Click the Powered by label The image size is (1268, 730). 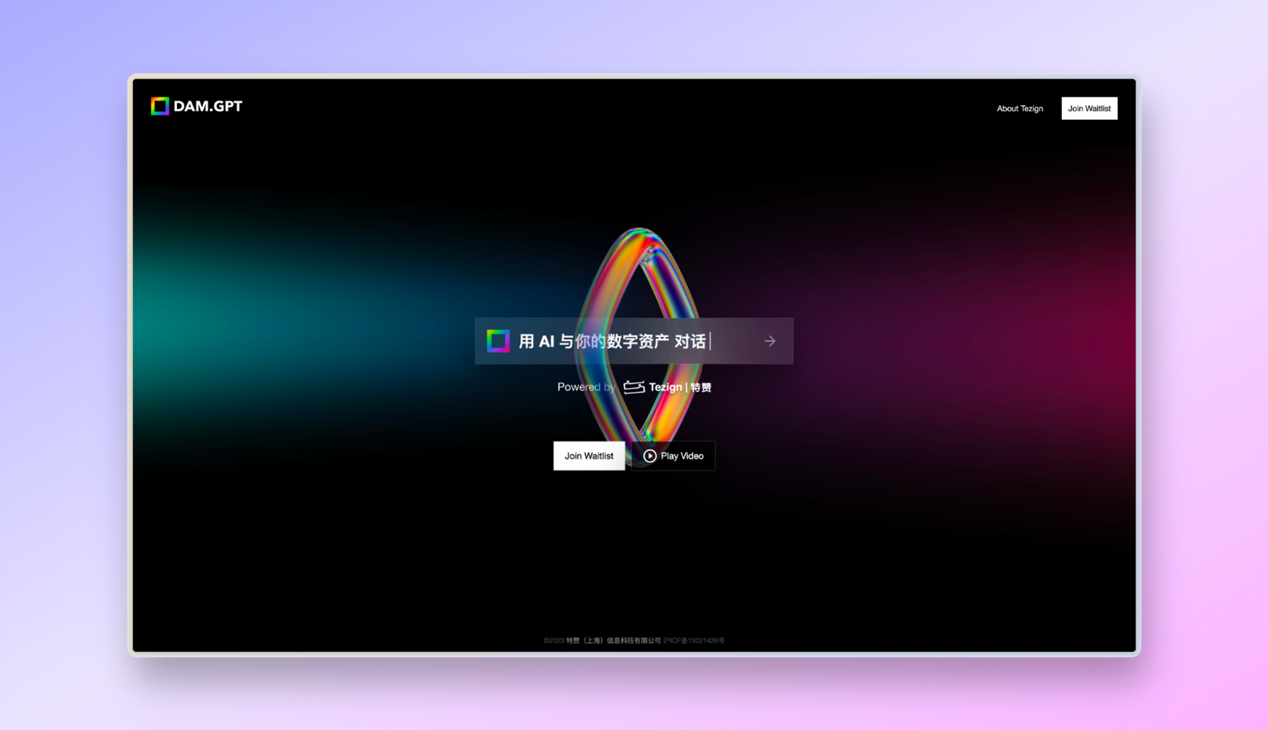coord(586,387)
